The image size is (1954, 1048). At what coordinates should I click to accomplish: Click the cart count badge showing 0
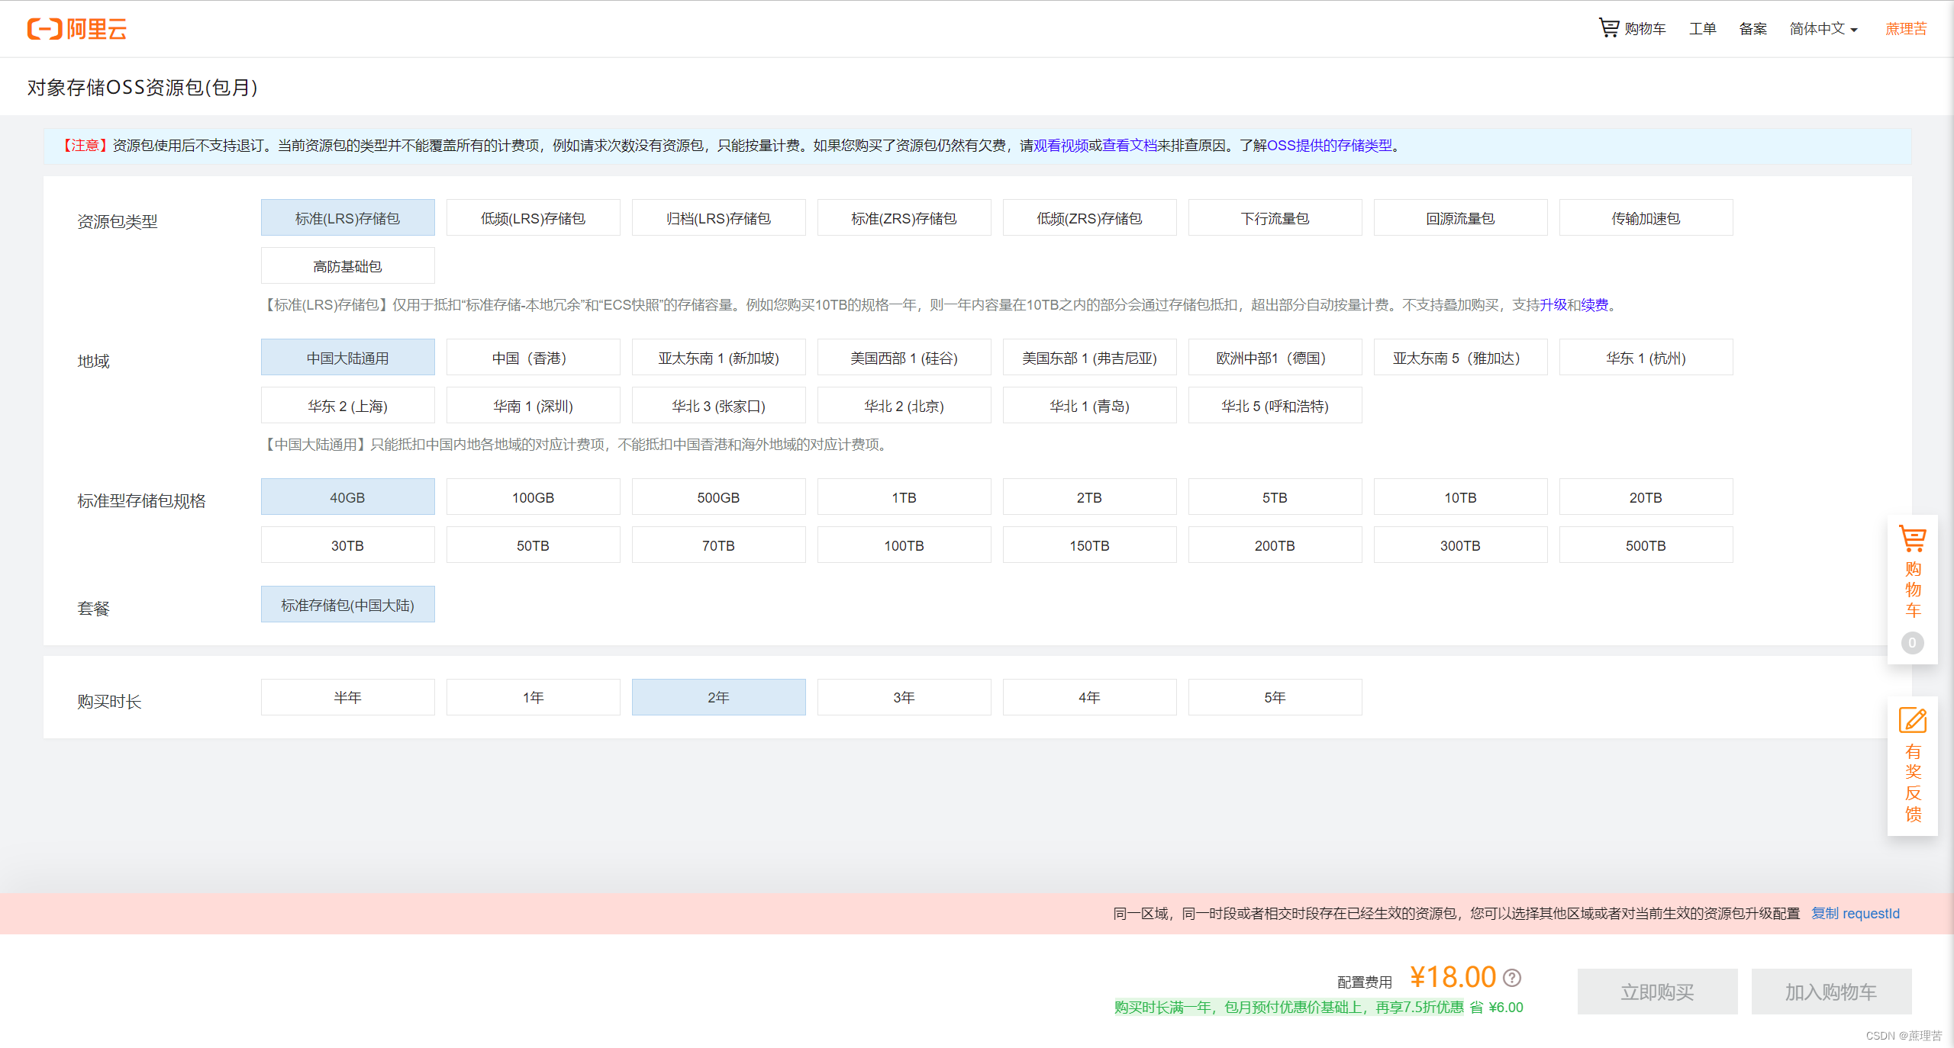[x=1913, y=643]
